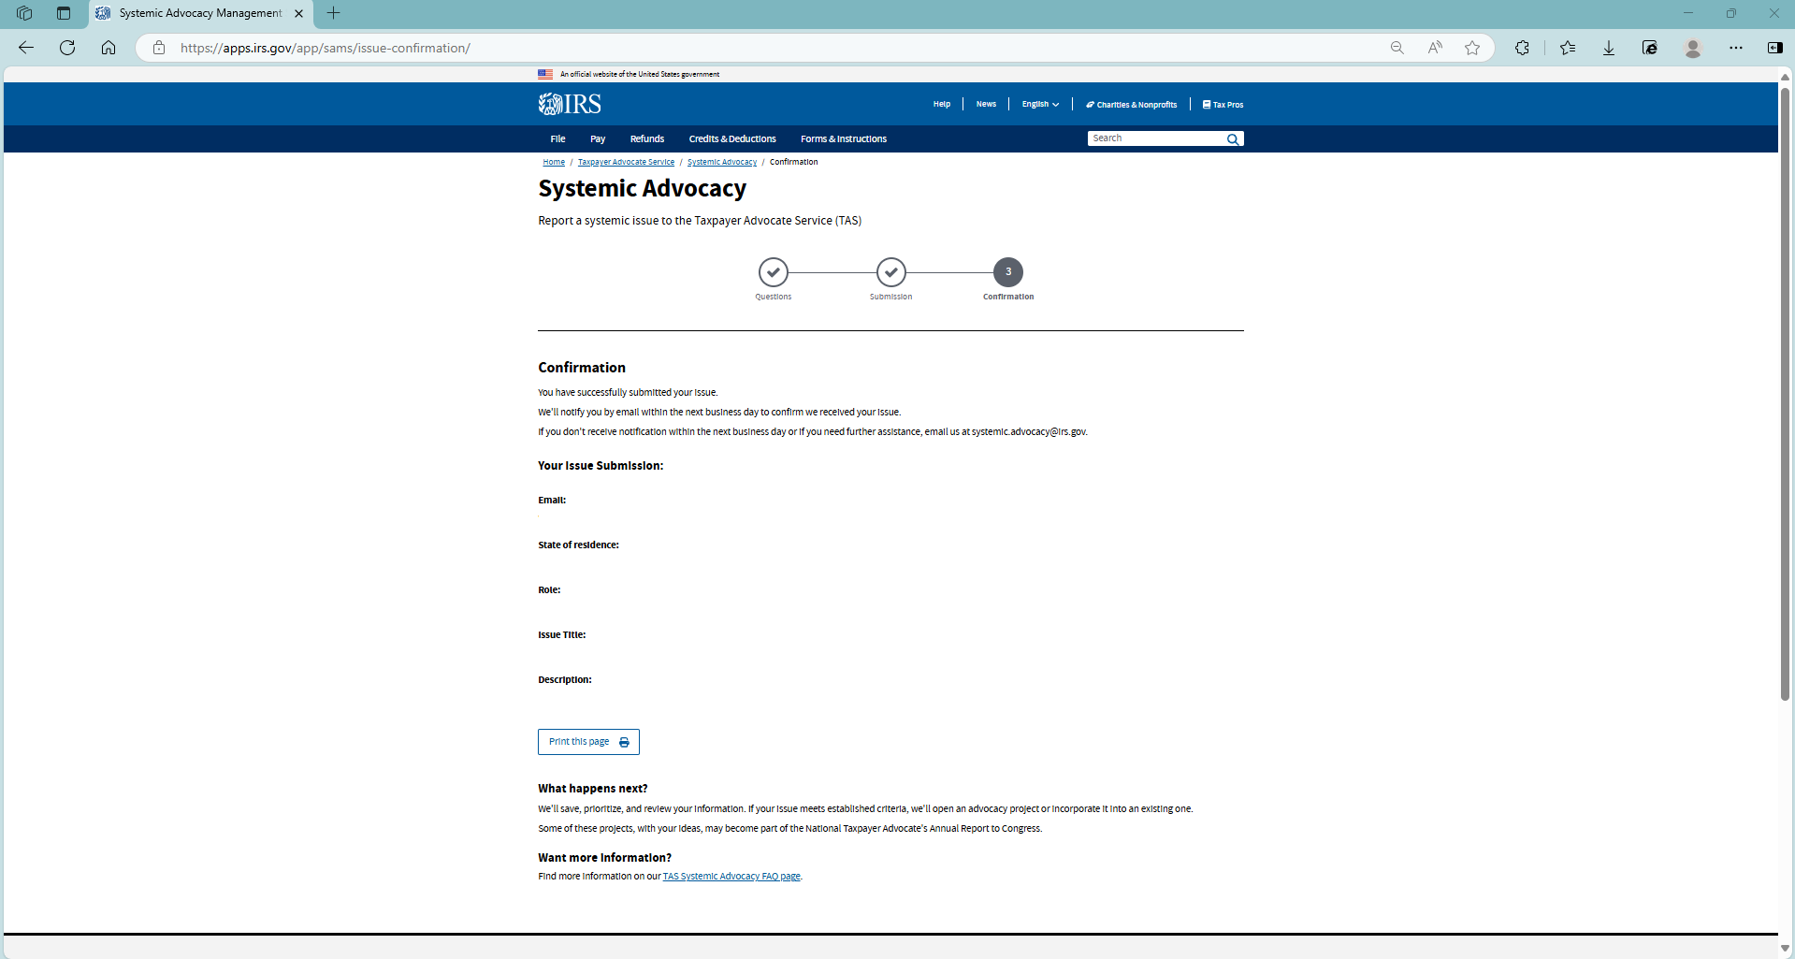Open Credits & Deductions menu

pyautogui.click(x=732, y=139)
